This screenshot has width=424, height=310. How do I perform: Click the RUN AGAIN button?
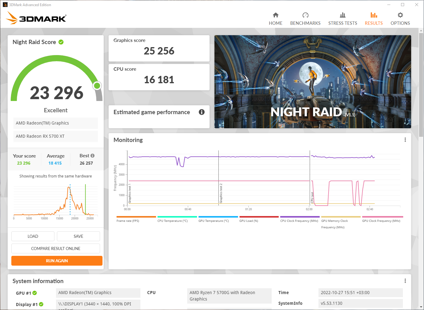(x=57, y=261)
